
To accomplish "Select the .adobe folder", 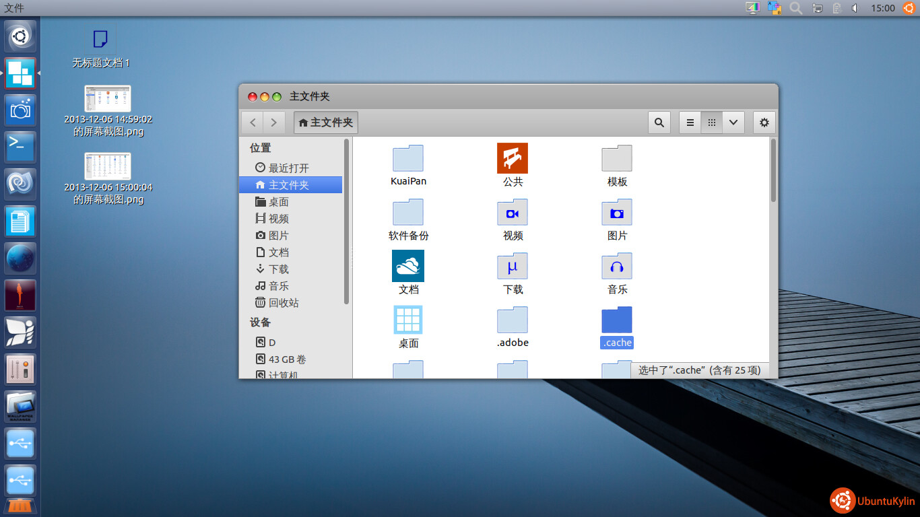I will pyautogui.click(x=513, y=320).
